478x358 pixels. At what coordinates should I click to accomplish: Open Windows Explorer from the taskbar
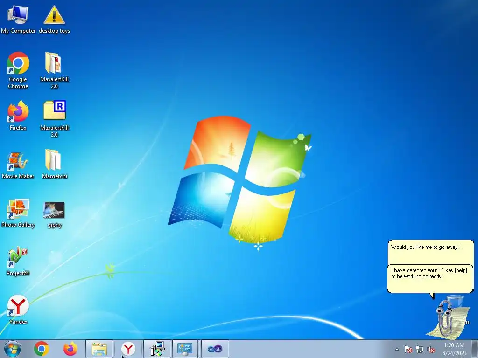pos(99,349)
